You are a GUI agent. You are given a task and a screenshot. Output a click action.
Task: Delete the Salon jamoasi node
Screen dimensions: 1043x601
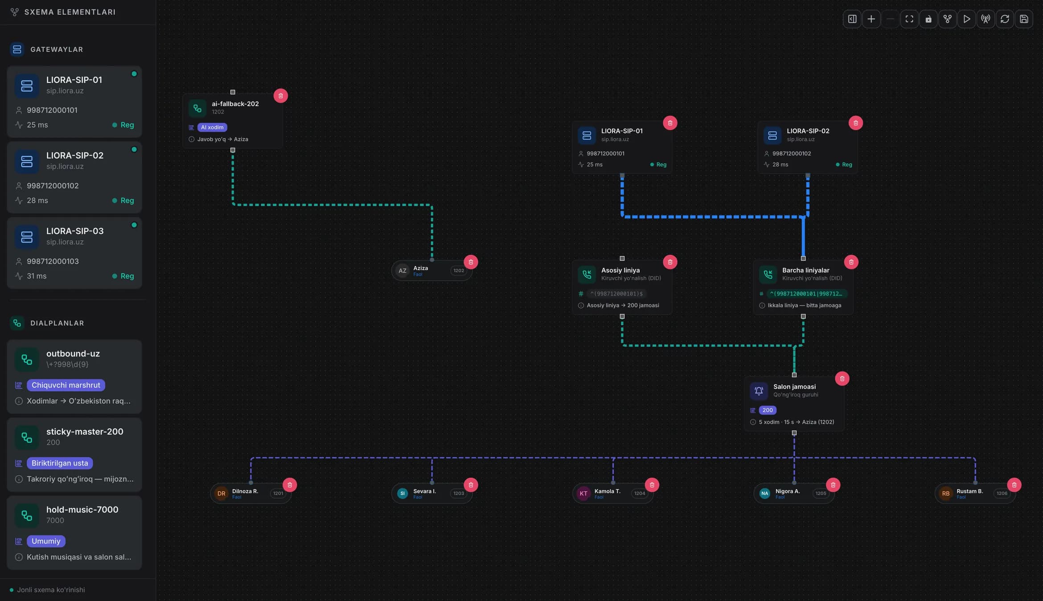[x=842, y=379]
